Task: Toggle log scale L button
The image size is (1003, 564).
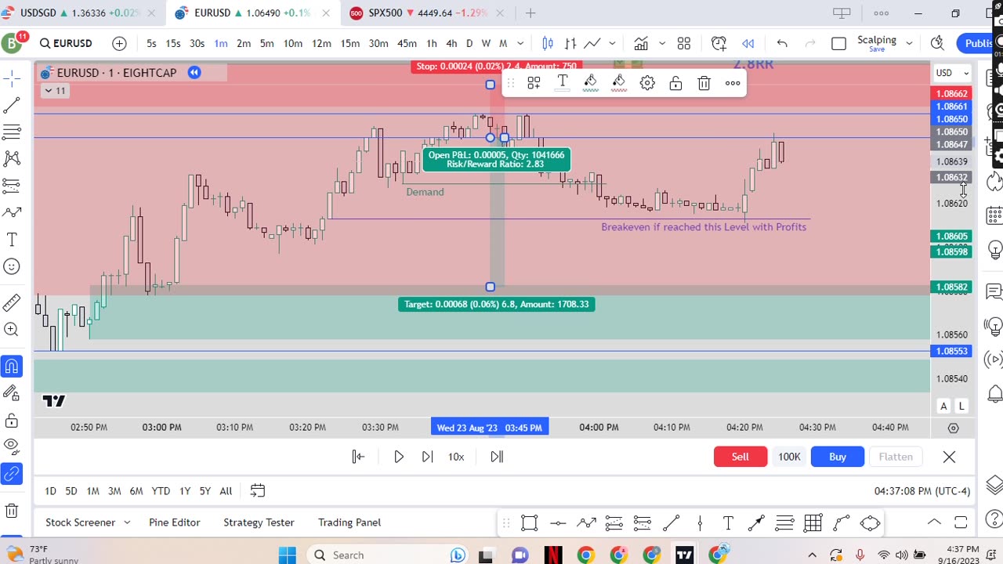Action: (961, 406)
